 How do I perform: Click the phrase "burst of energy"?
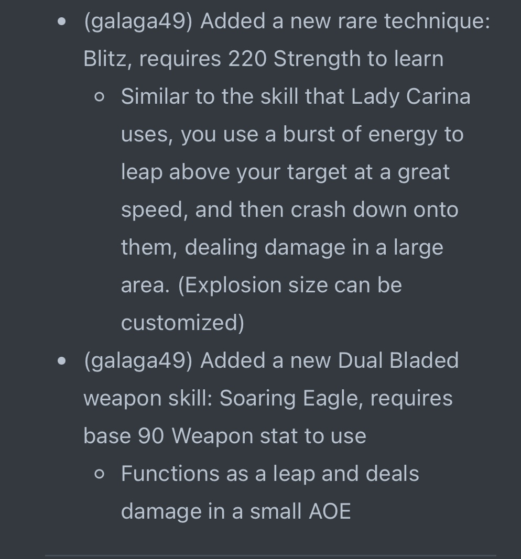(x=360, y=135)
